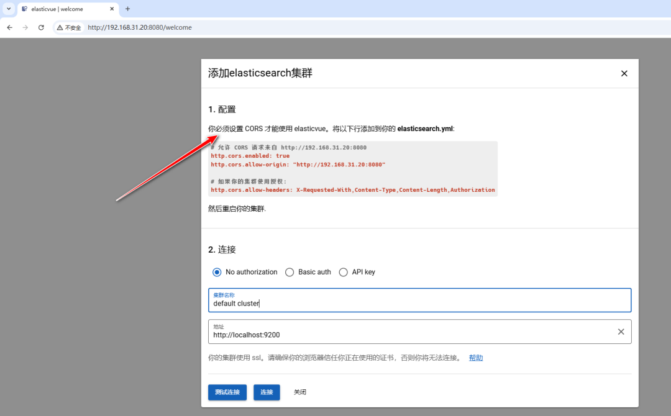
Task: Click the bold elasticsearch.yml text
Action: [425, 129]
